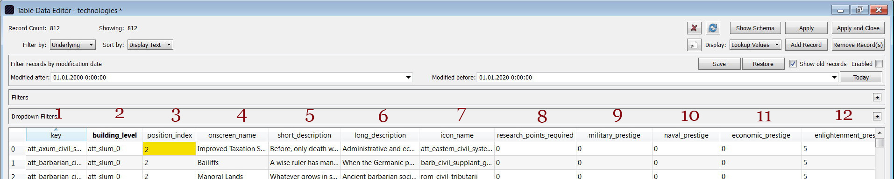This screenshot has height=179, width=894.
Task: Click the onscreen_name column header
Action: 232,135
